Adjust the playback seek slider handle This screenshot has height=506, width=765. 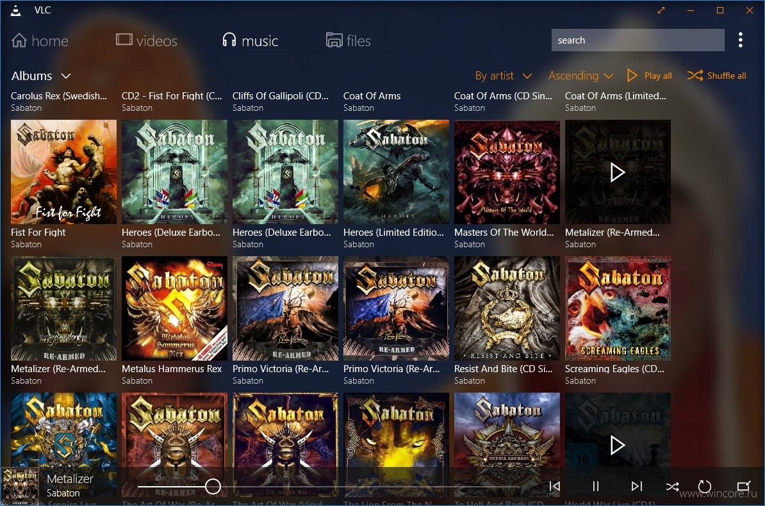pyautogui.click(x=213, y=486)
